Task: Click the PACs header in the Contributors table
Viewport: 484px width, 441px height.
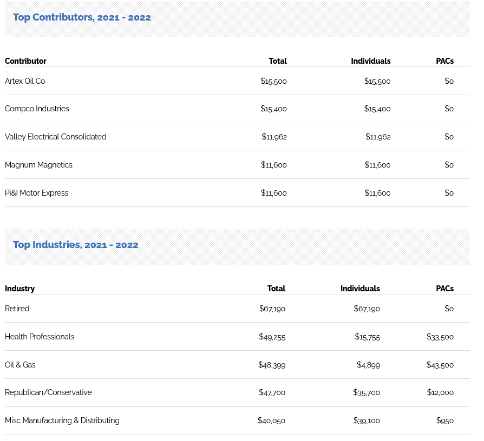Action: click(x=445, y=61)
